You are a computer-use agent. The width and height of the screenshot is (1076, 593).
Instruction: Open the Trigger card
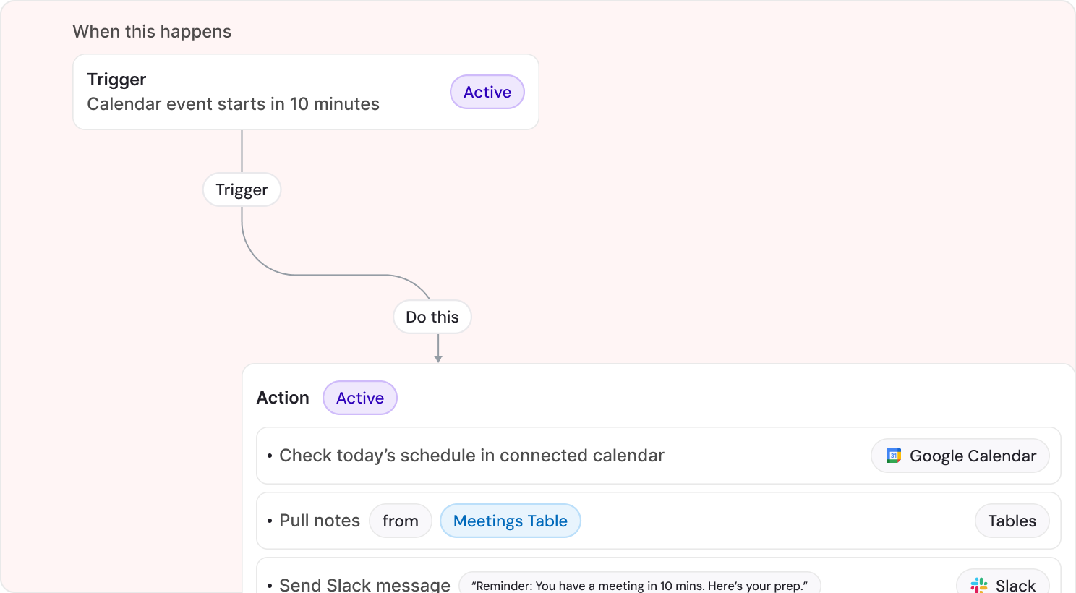click(x=306, y=92)
